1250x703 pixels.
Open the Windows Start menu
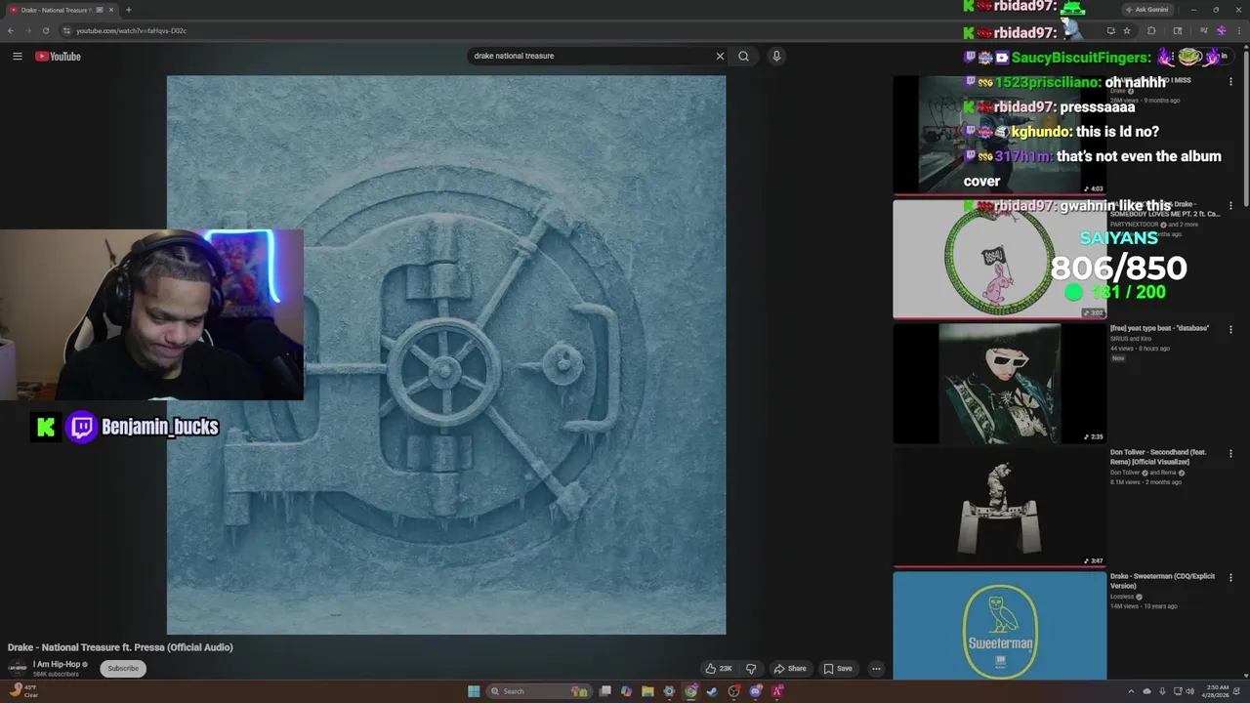[x=474, y=691]
